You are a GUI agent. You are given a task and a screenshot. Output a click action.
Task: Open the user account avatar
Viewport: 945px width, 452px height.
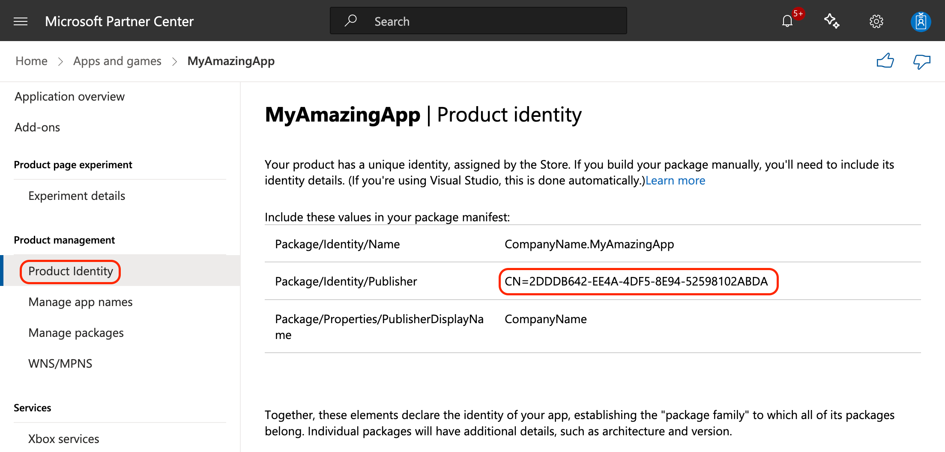(x=921, y=21)
